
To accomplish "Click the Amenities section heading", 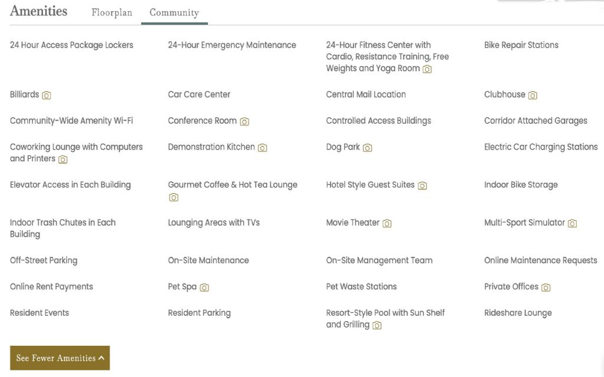I will (38, 11).
